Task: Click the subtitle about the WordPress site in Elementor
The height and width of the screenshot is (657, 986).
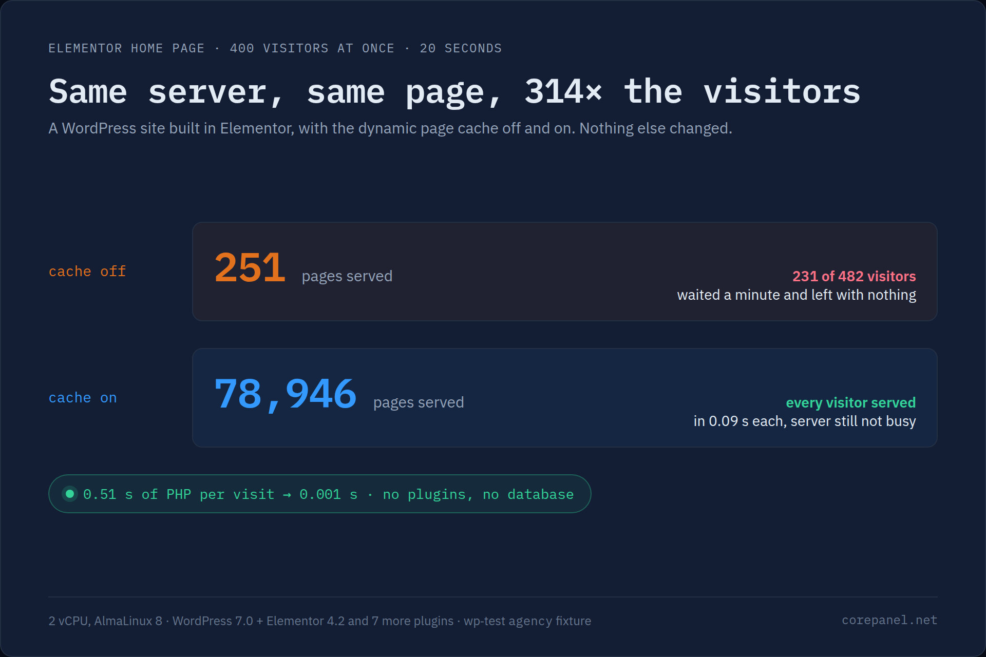Action: (390, 128)
